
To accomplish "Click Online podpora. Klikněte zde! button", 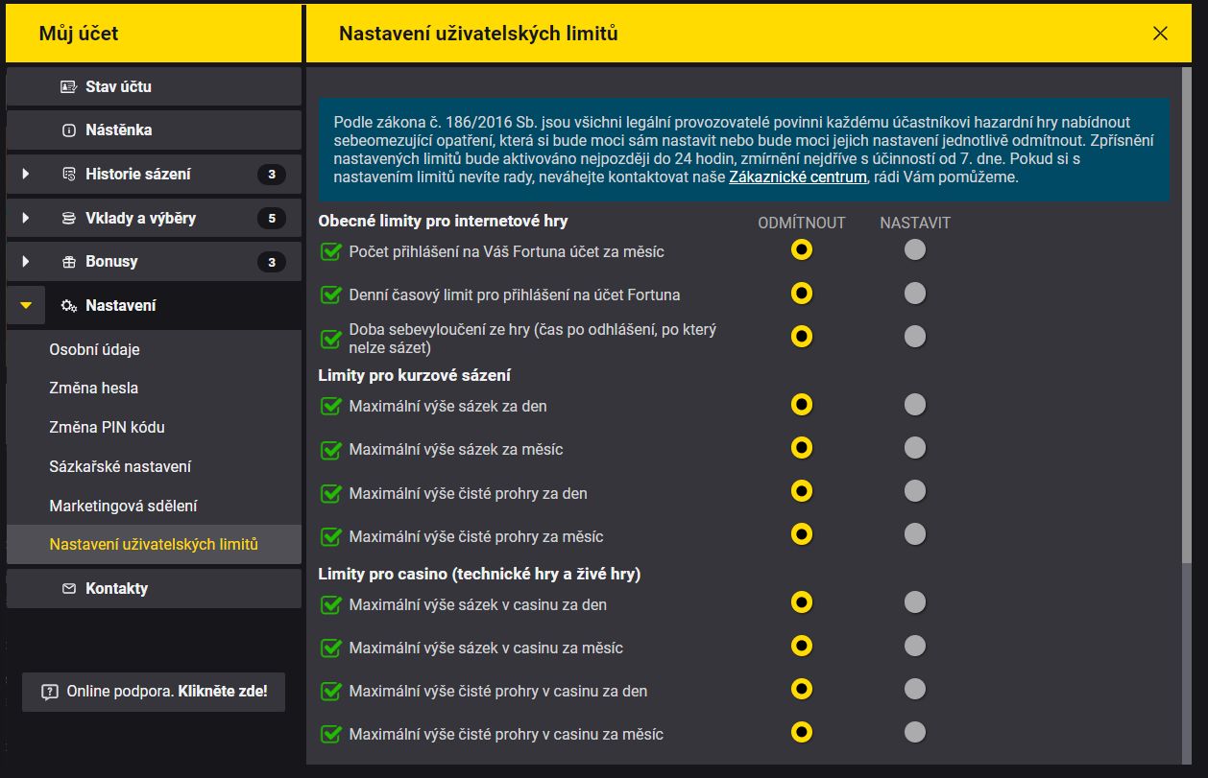I will tap(154, 692).
